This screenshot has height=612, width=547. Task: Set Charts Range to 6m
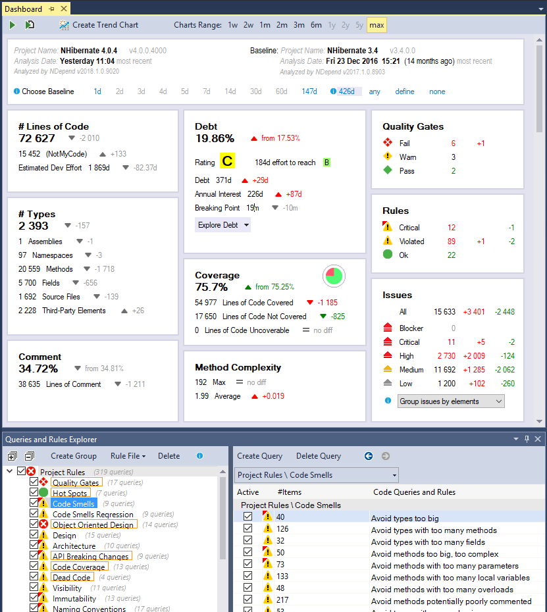pyautogui.click(x=316, y=25)
